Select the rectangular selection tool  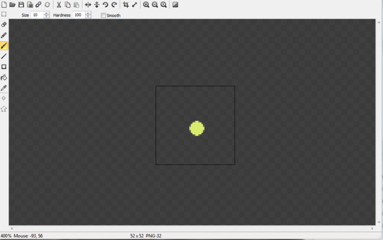[x=4, y=14]
